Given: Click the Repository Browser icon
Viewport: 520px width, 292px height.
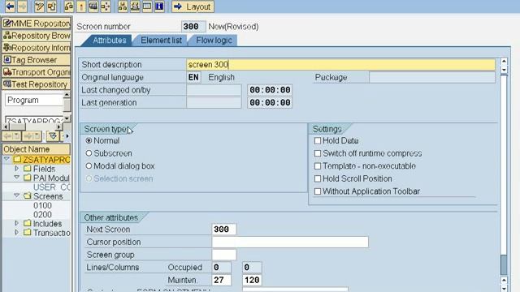Looking at the screenshot, I should (x=7, y=36).
